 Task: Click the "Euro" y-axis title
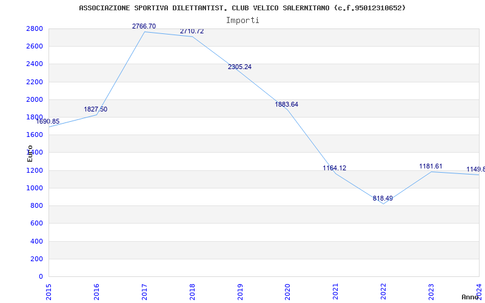[x=30, y=154]
